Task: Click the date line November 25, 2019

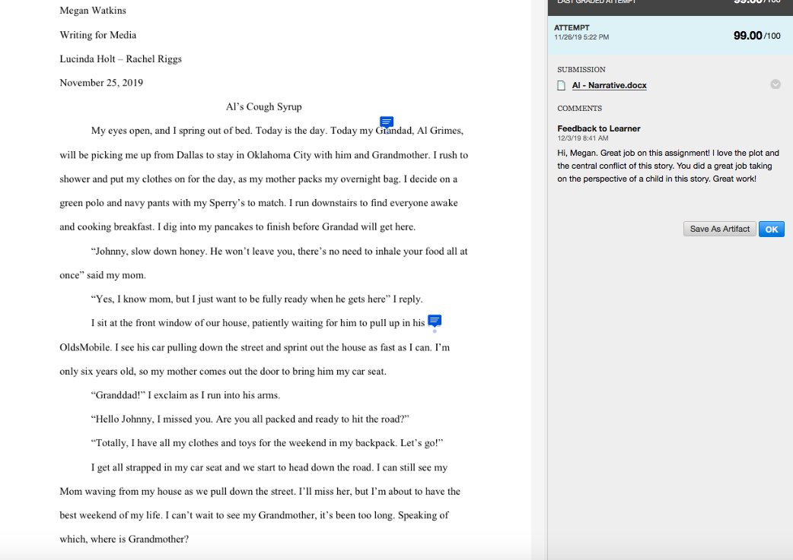Action: click(101, 82)
